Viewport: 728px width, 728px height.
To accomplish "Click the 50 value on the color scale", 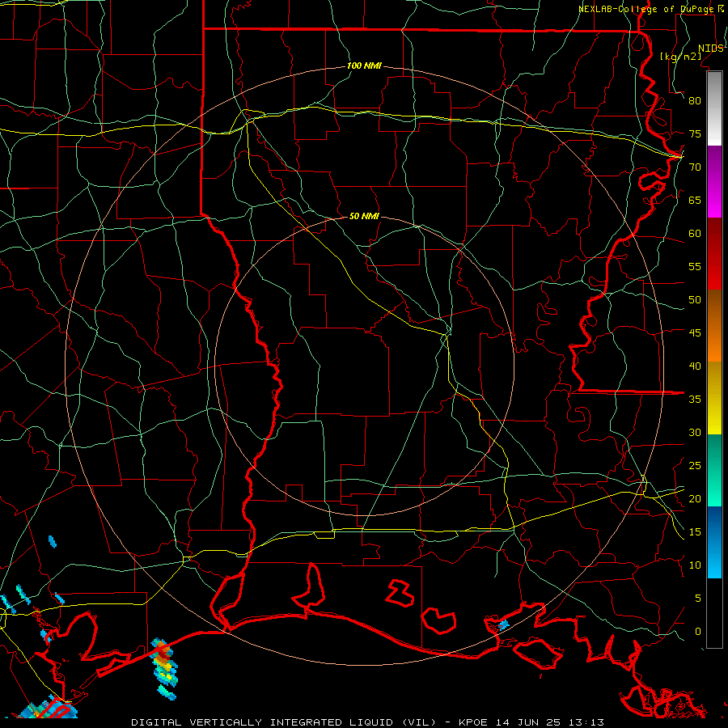I will pos(695,300).
